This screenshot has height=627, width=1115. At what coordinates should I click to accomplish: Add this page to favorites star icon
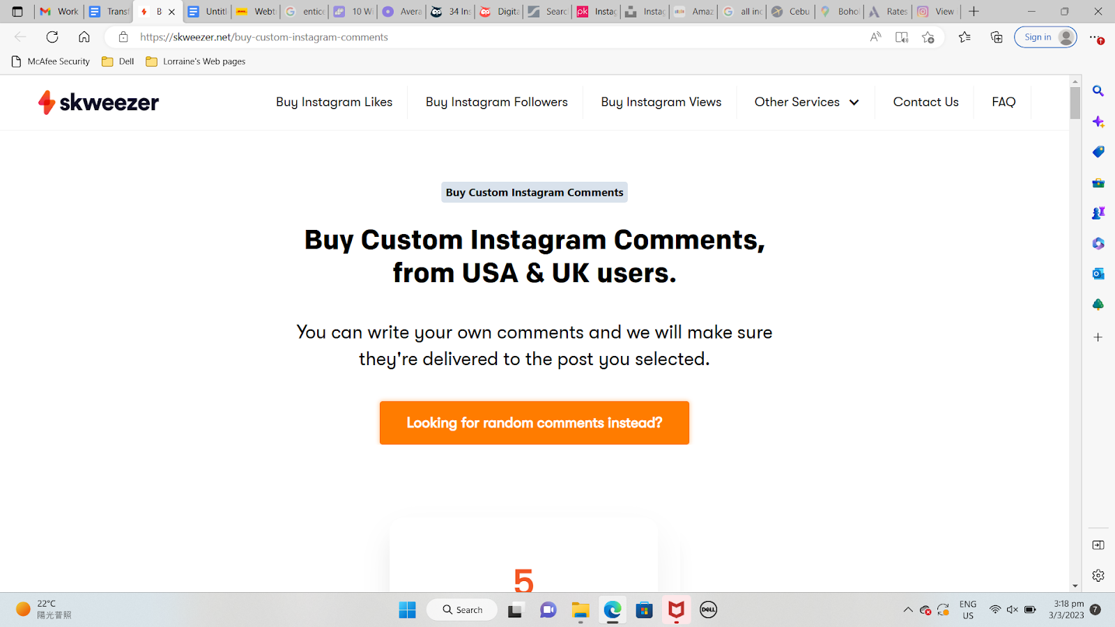[928, 37]
